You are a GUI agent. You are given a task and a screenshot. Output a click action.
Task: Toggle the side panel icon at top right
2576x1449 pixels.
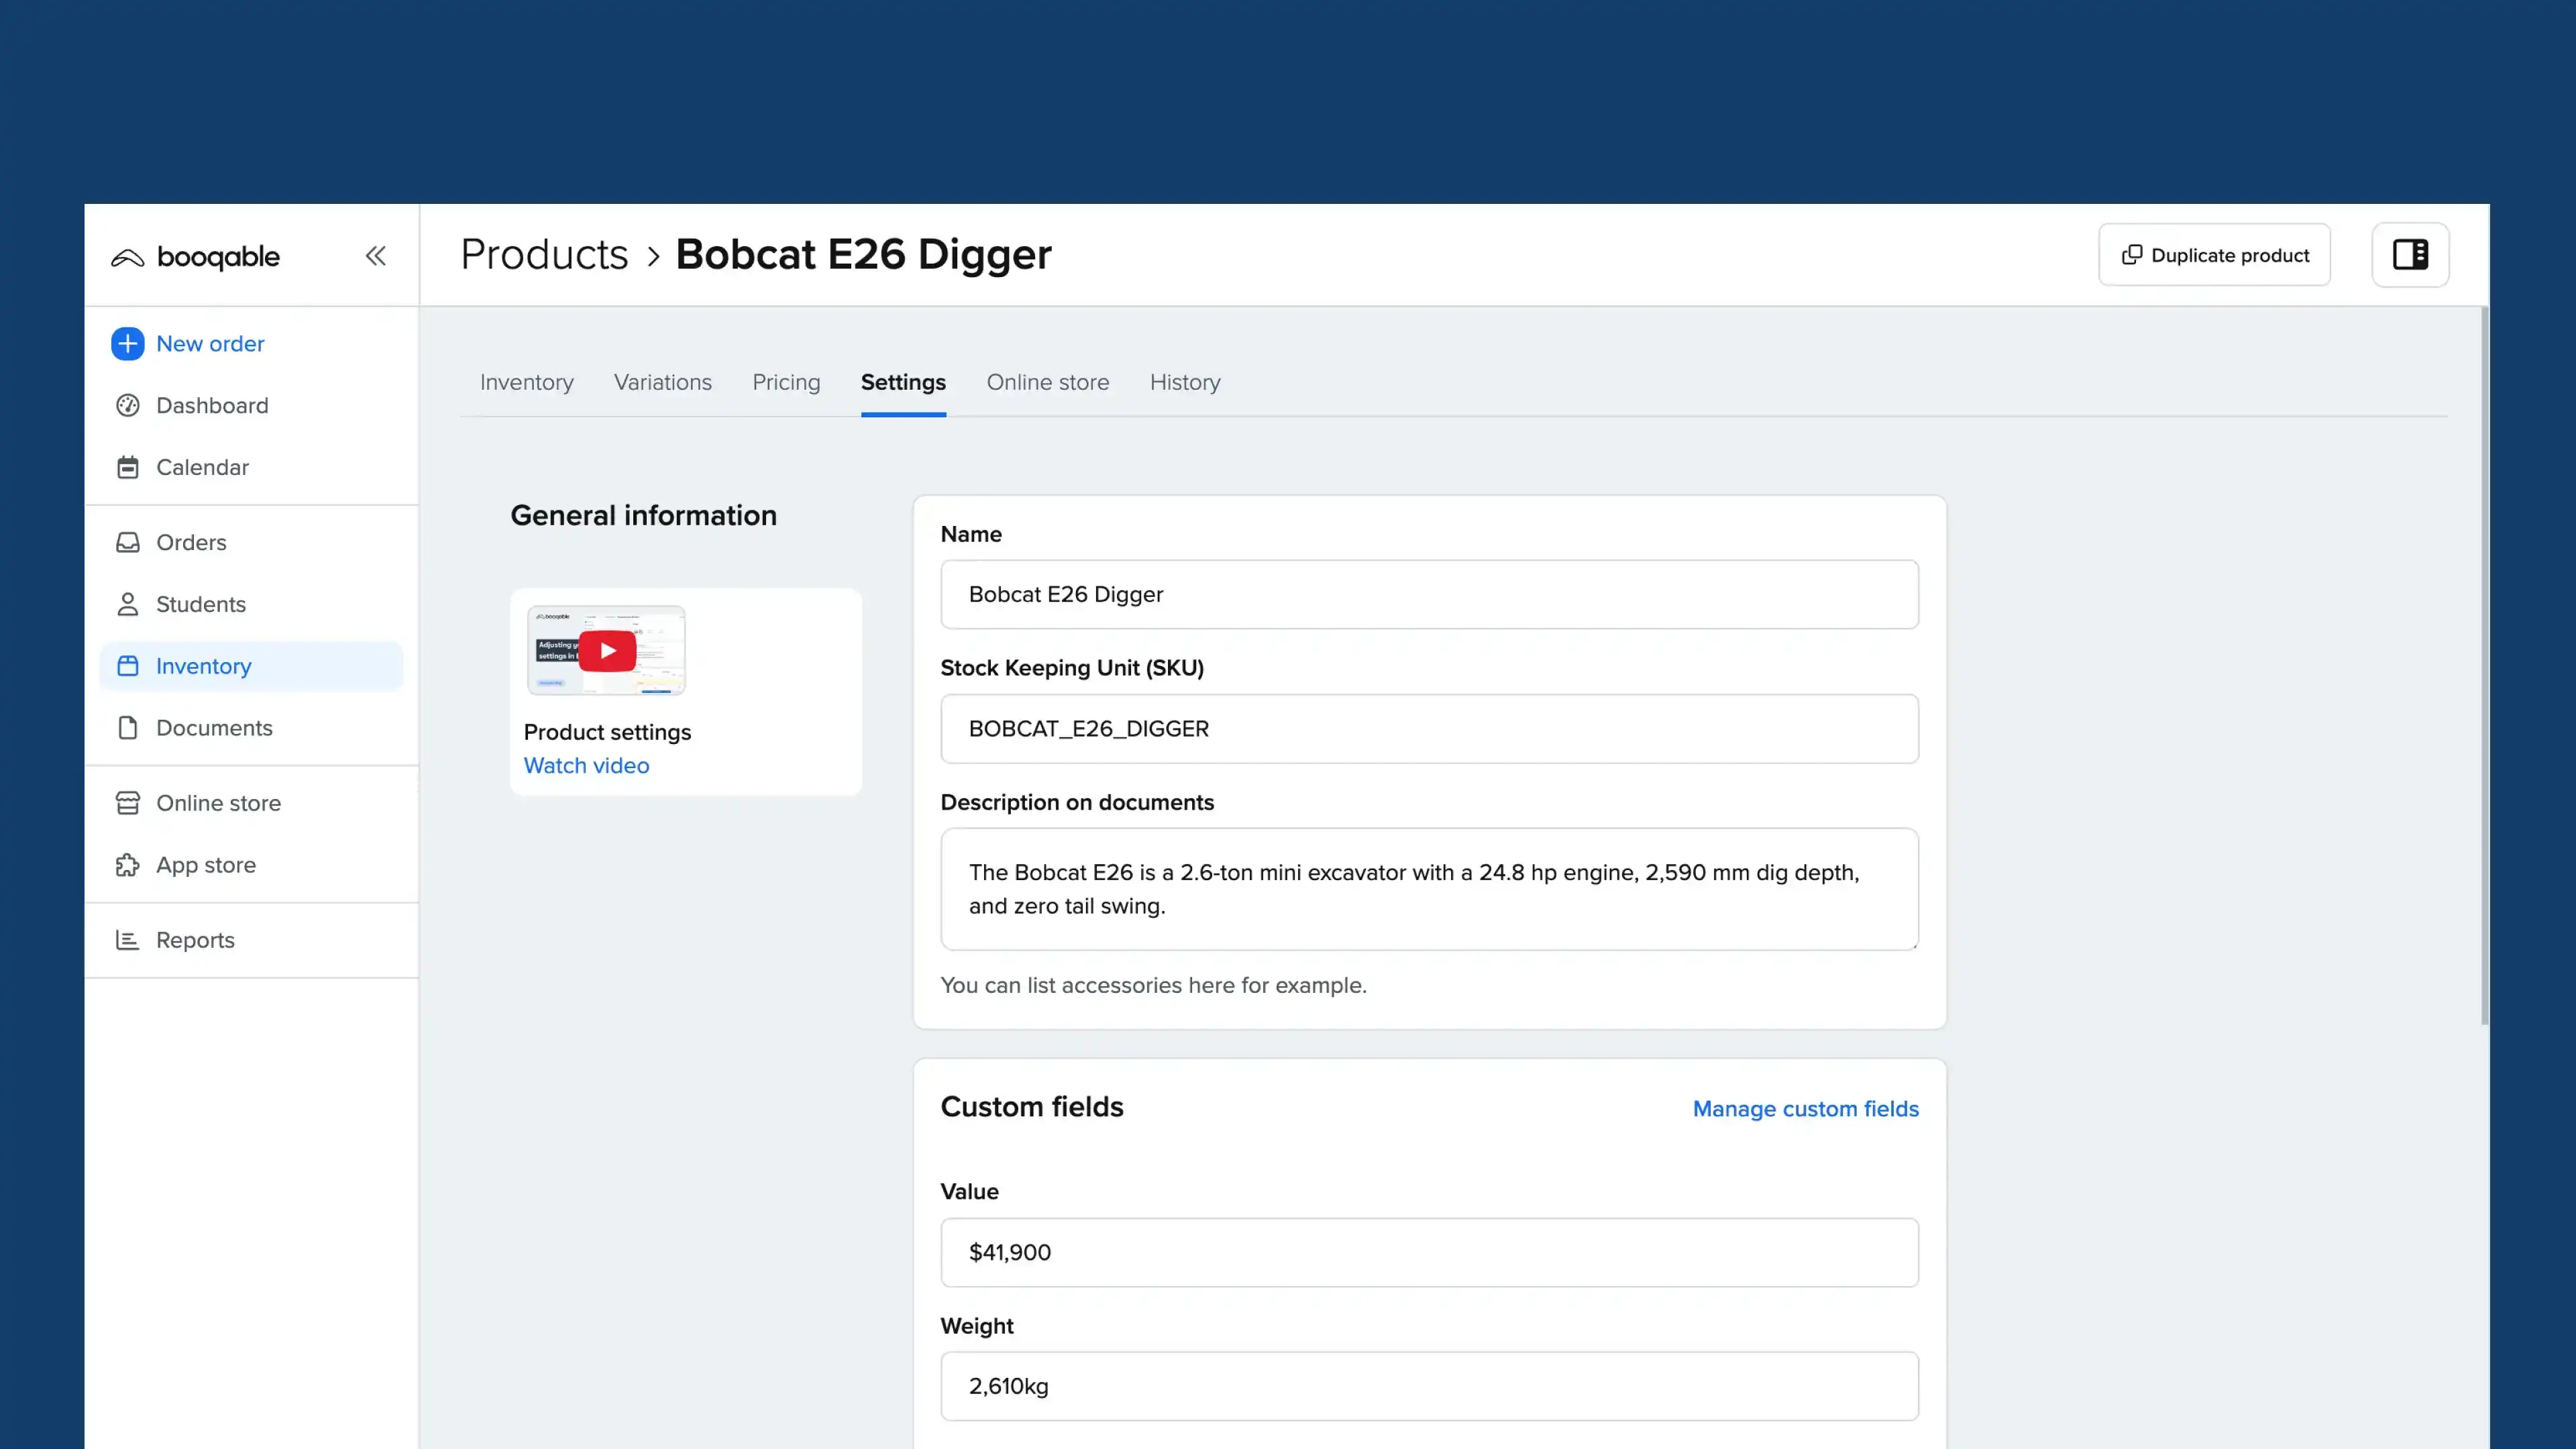(x=2410, y=254)
